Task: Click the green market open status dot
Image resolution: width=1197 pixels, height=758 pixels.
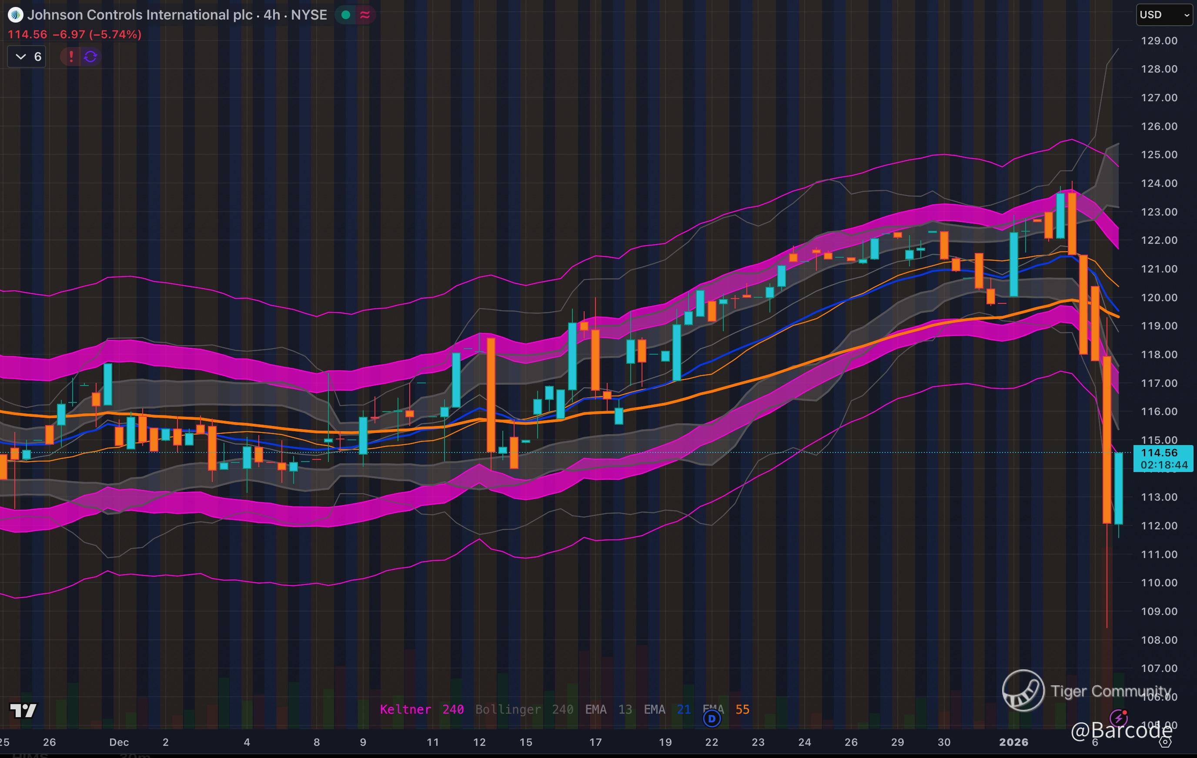Action: pos(346,15)
